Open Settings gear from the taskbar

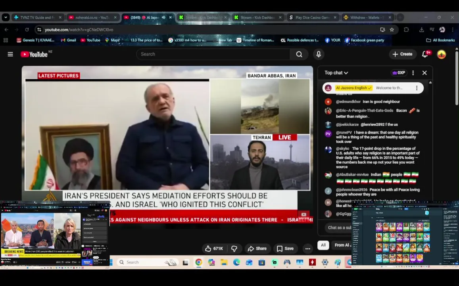click(325, 262)
